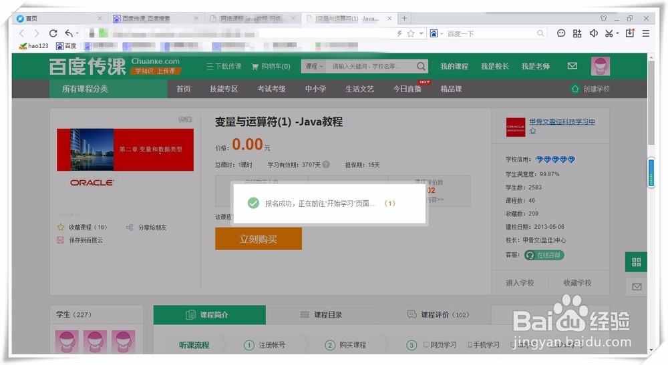
Task: Click 收藏学校 link
Action: 577,283
